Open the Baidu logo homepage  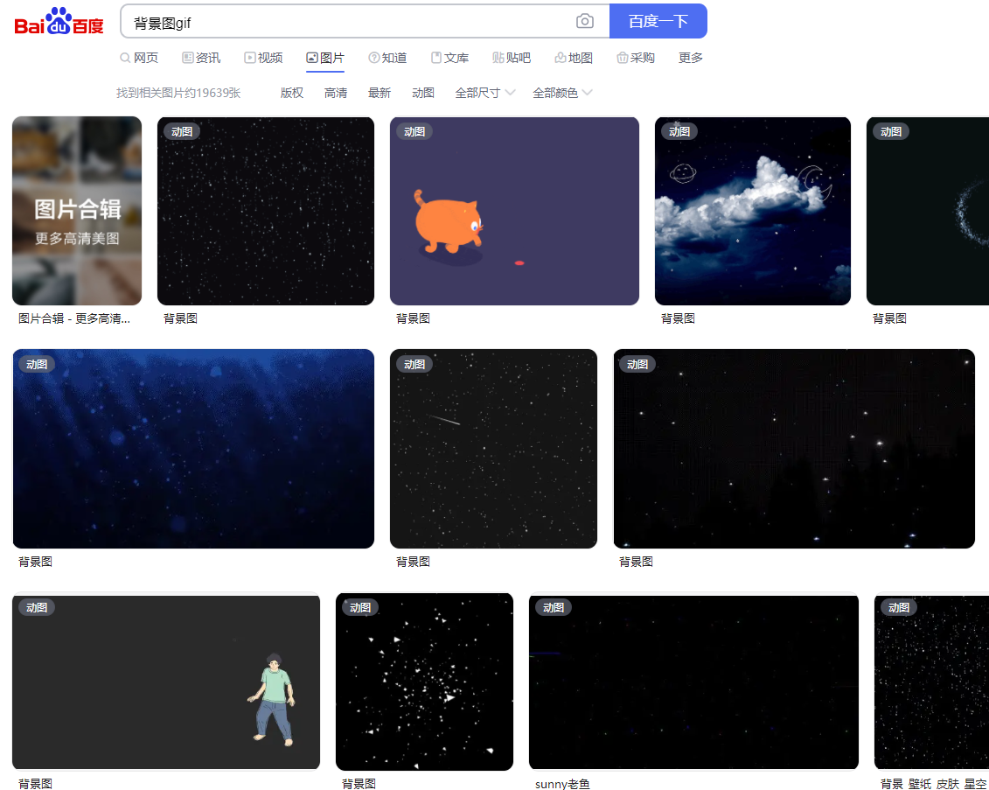[59, 21]
